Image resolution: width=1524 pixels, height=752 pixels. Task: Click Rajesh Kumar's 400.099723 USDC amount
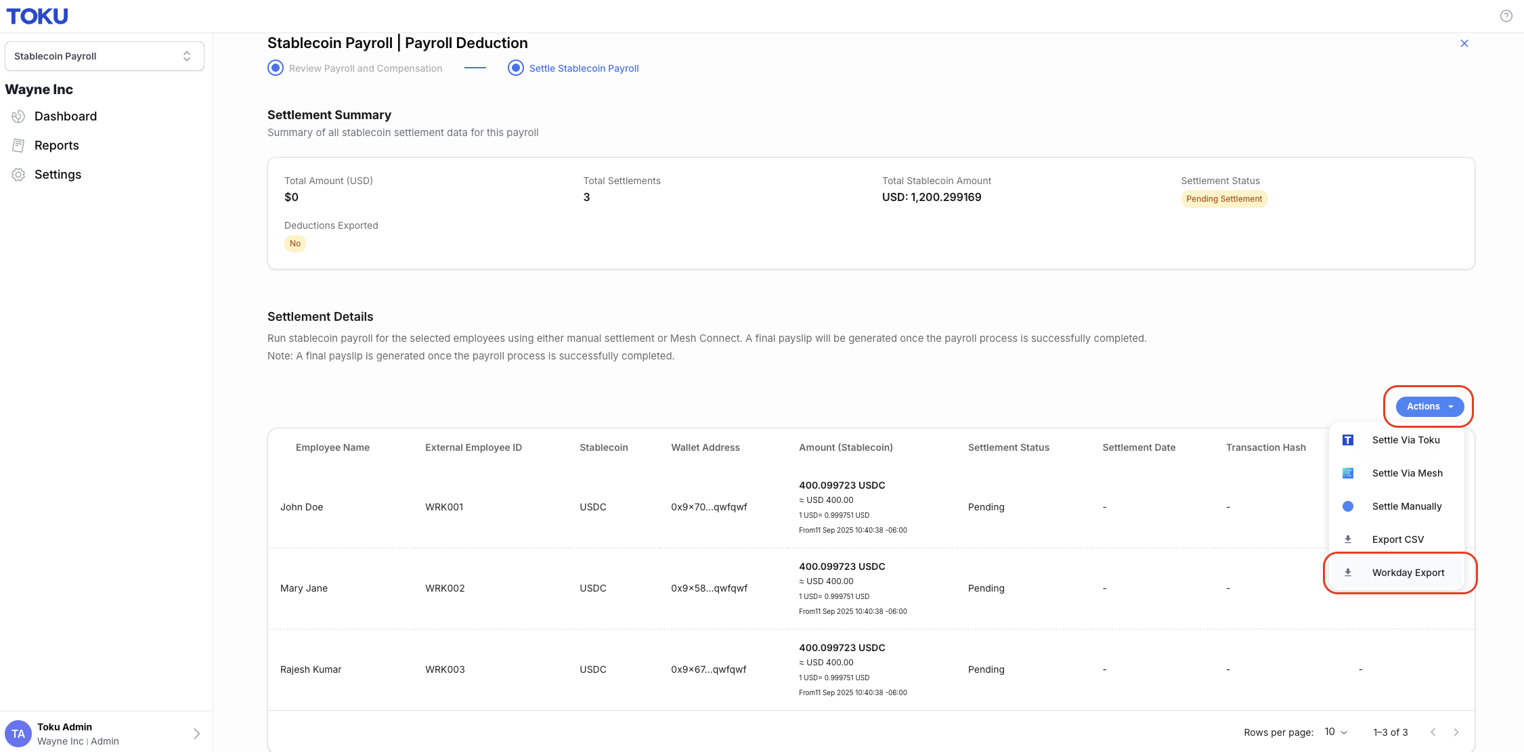point(842,648)
